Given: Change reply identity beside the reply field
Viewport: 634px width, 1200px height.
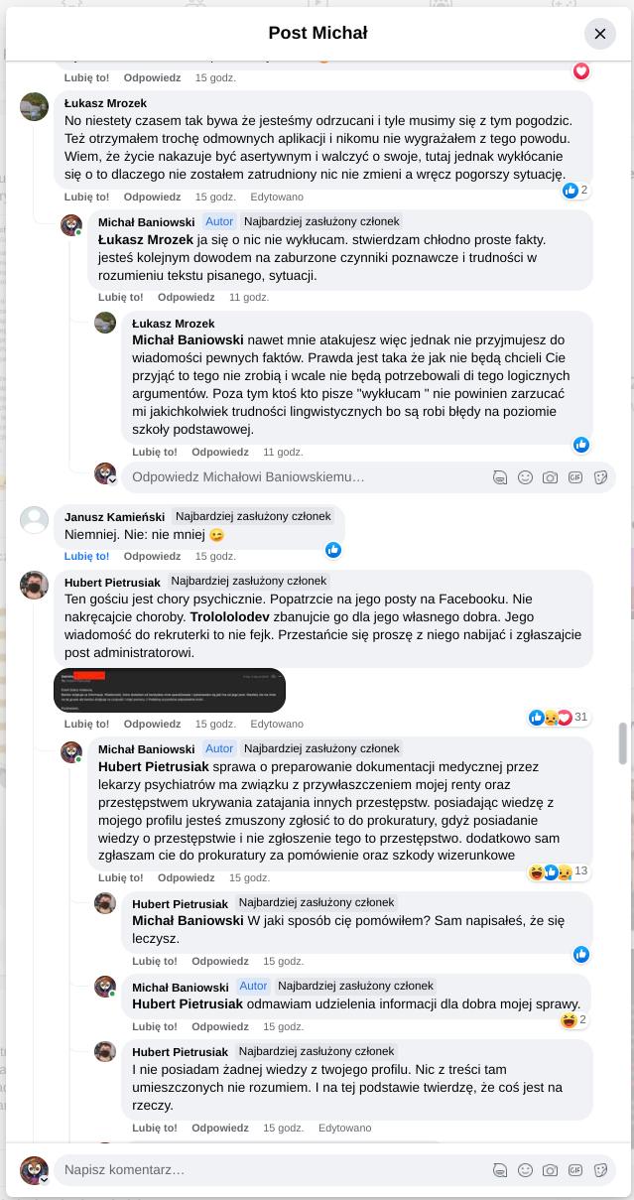Looking at the screenshot, I should tap(105, 473).
